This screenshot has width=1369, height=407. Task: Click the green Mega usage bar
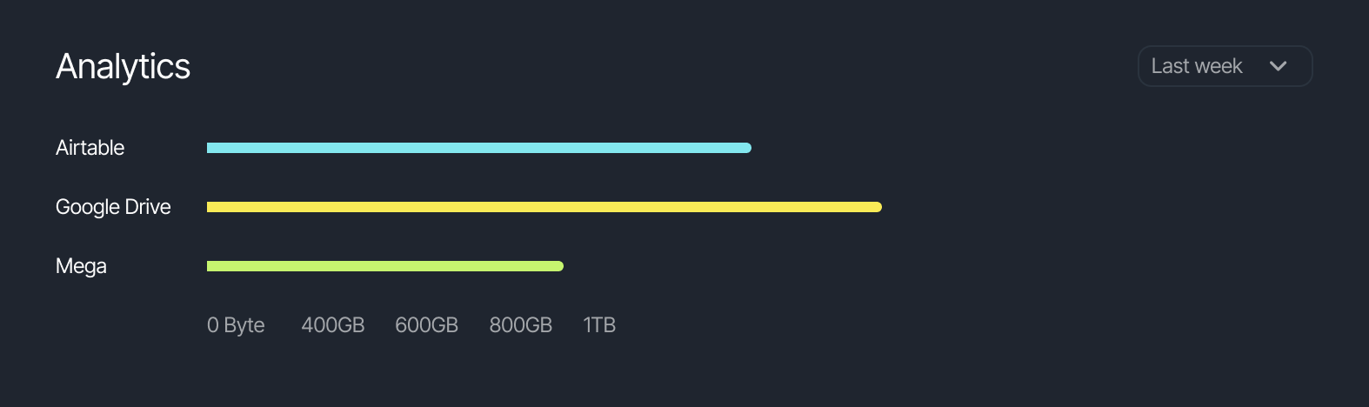tap(384, 266)
